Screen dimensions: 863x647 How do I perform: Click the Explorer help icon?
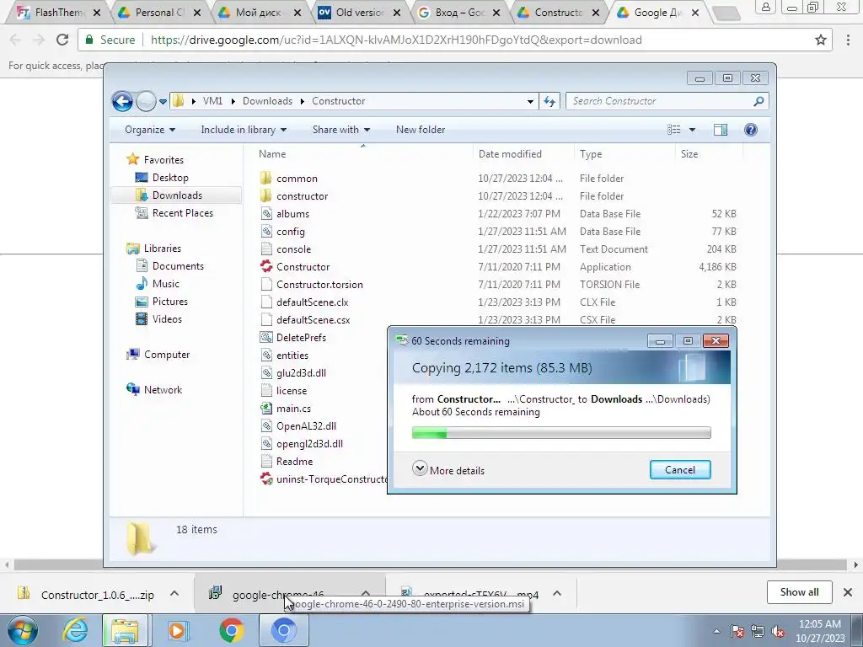click(x=751, y=130)
